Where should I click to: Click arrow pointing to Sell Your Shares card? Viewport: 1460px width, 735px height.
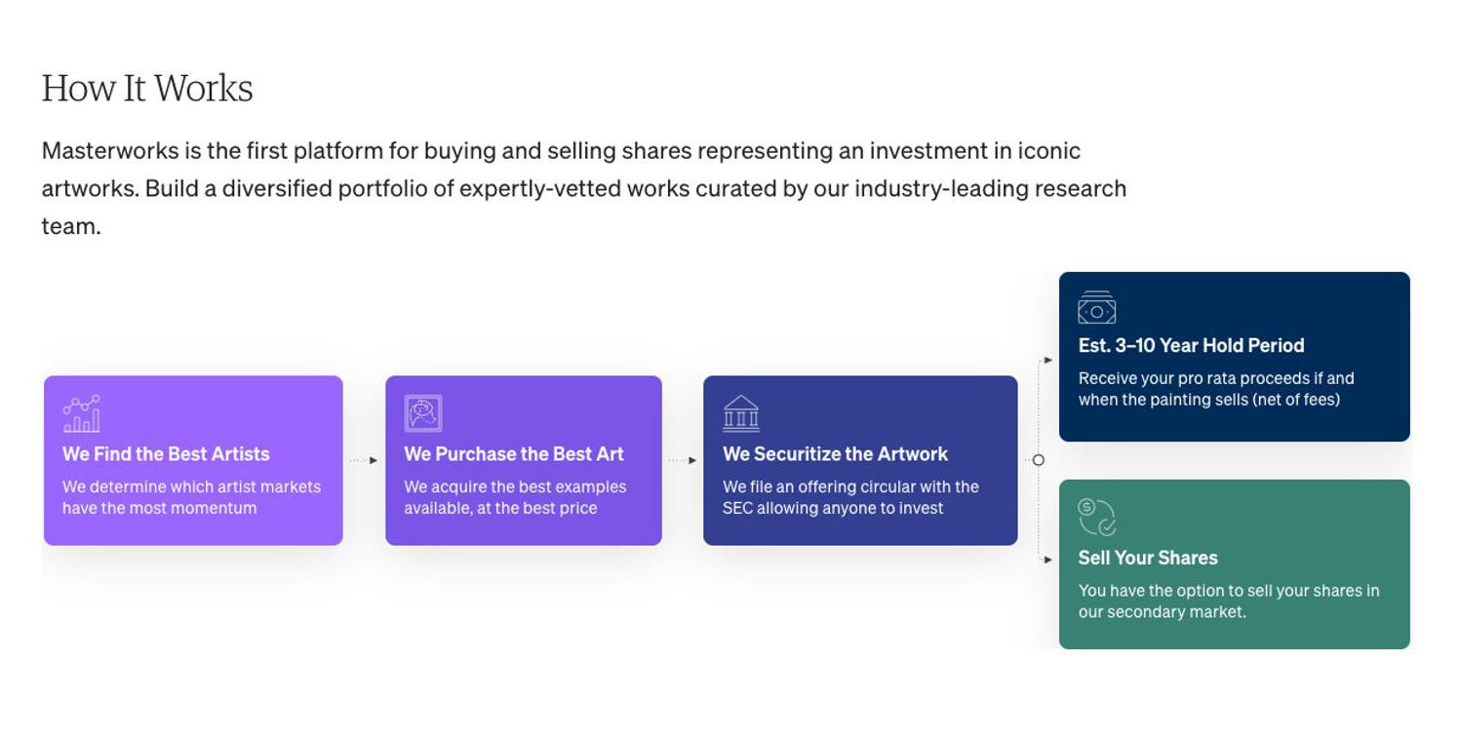1047,560
